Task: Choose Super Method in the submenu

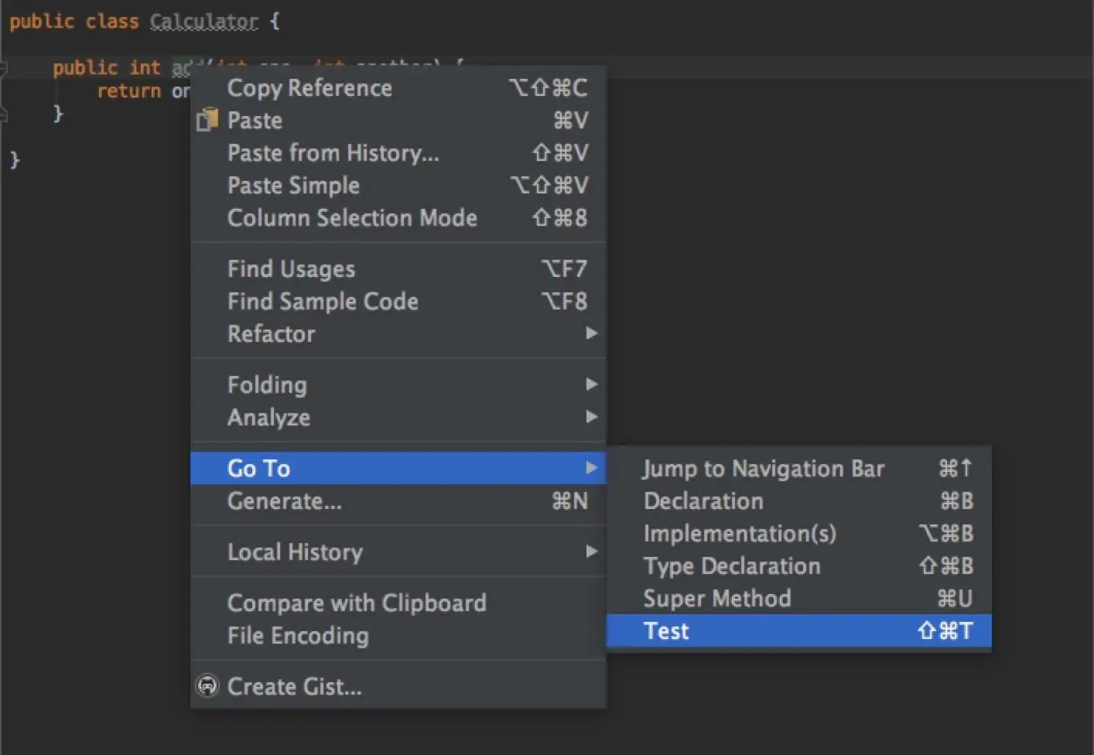Action: click(x=717, y=598)
